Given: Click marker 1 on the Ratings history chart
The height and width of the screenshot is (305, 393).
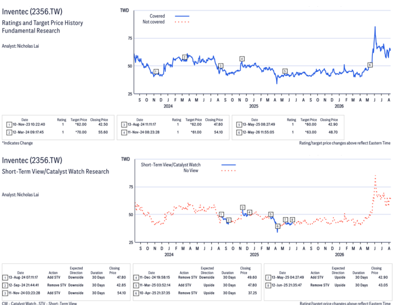Looking at the screenshot, I should [x=156, y=71].
